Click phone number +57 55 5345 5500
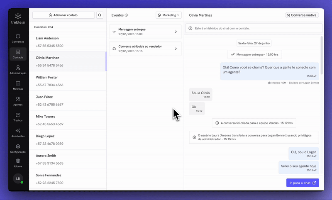Image resolution: width=332 pixels, height=200 pixels. (49, 46)
